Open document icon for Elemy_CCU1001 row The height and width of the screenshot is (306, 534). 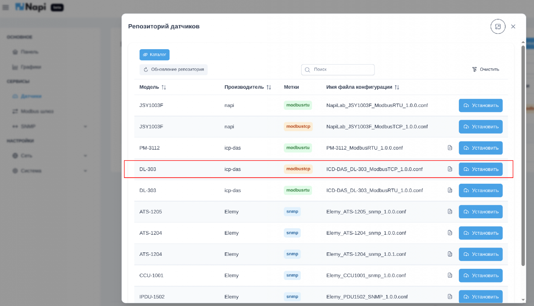coord(450,275)
